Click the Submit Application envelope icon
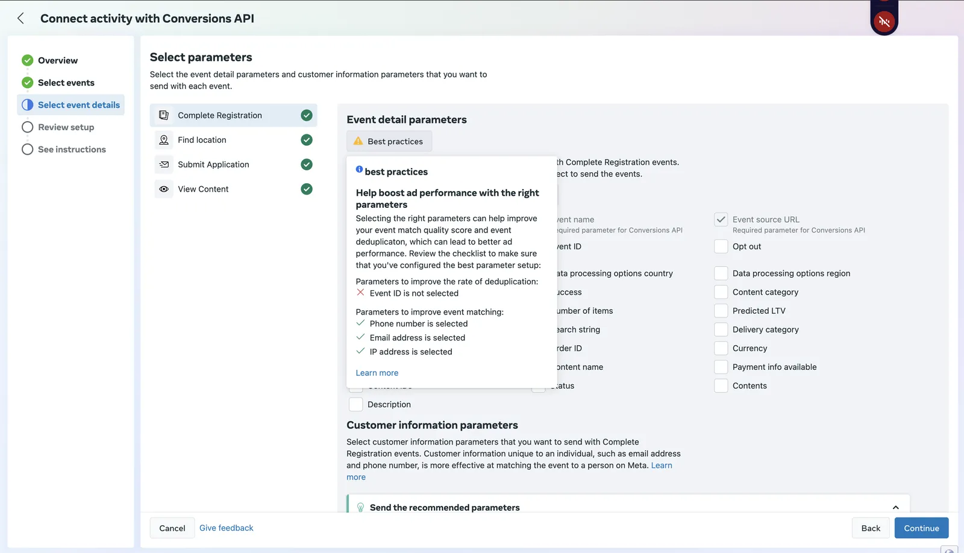964x553 pixels. coord(164,164)
